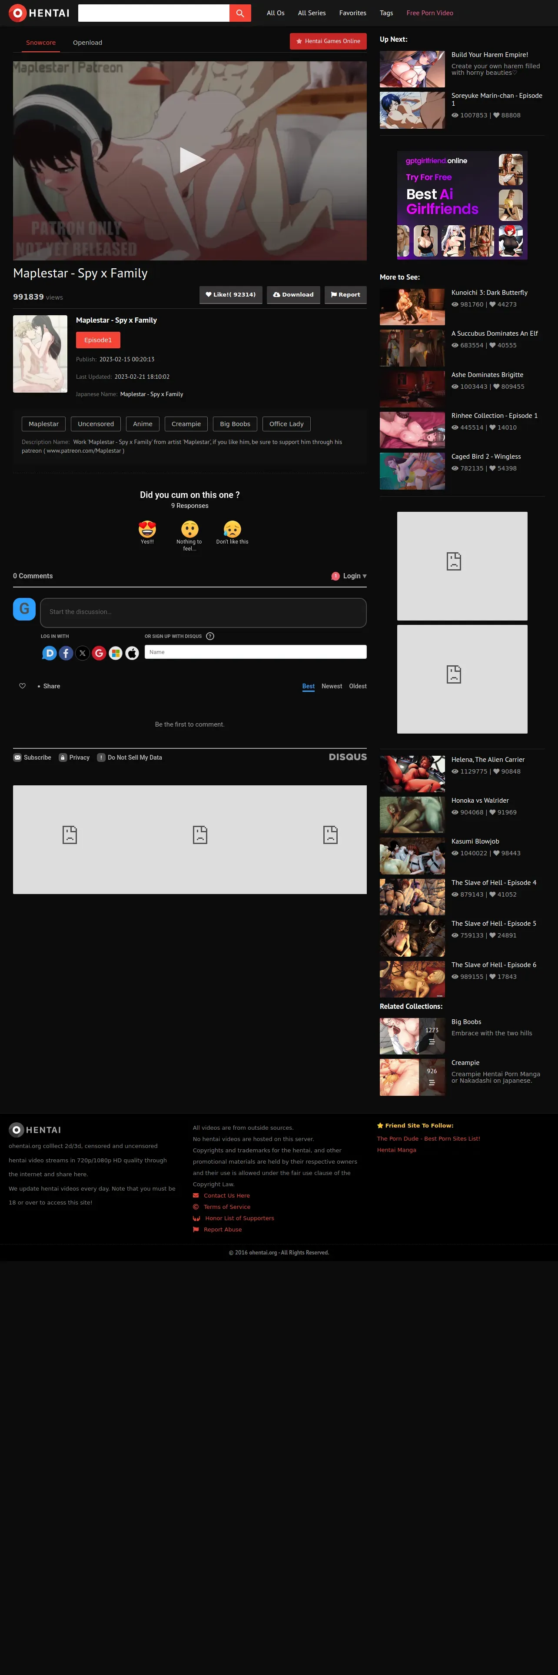Open the Anime tag
Viewport: 558px width, 1675px height.
[143, 424]
